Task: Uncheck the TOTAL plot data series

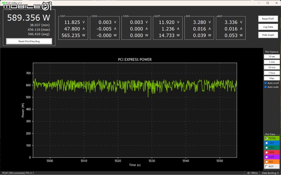Action: pyautogui.click(x=266, y=138)
